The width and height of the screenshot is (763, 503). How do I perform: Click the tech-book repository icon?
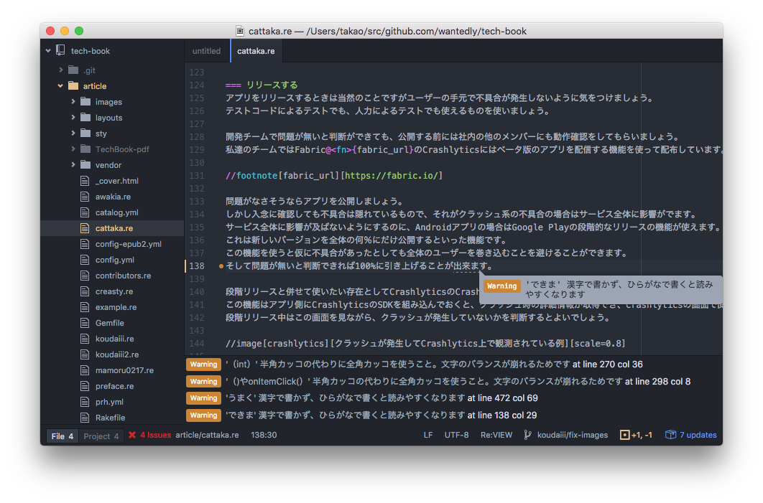(x=61, y=51)
